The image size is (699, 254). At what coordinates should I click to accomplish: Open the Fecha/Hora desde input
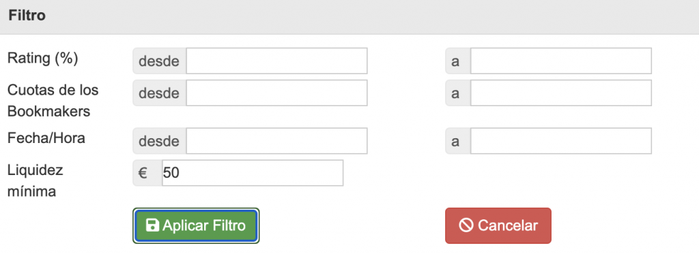coord(277,141)
